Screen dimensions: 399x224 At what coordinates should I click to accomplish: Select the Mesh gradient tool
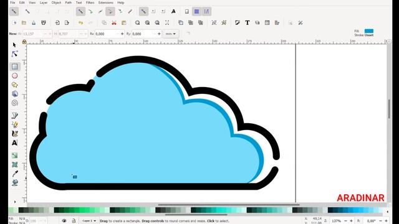[15, 164]
